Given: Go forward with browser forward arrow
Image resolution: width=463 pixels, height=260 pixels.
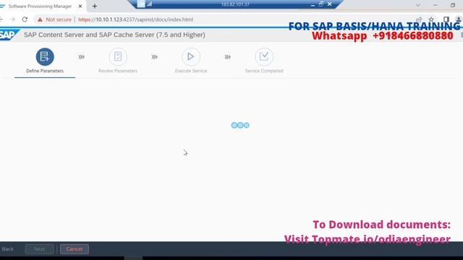Looking at the screenshot, I should pos(12,19).
